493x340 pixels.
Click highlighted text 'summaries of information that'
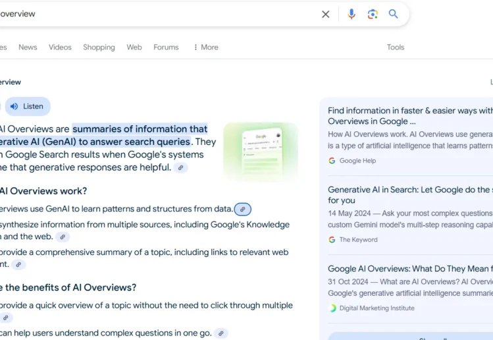[140, 129]
